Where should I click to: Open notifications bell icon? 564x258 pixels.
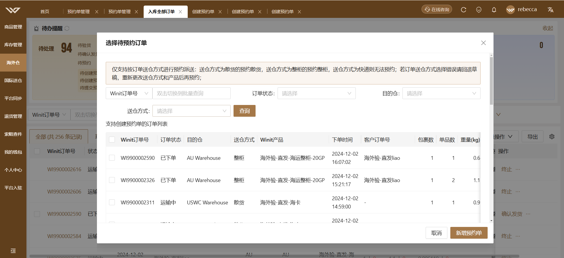pyautogui.click(x=494, y=10)
